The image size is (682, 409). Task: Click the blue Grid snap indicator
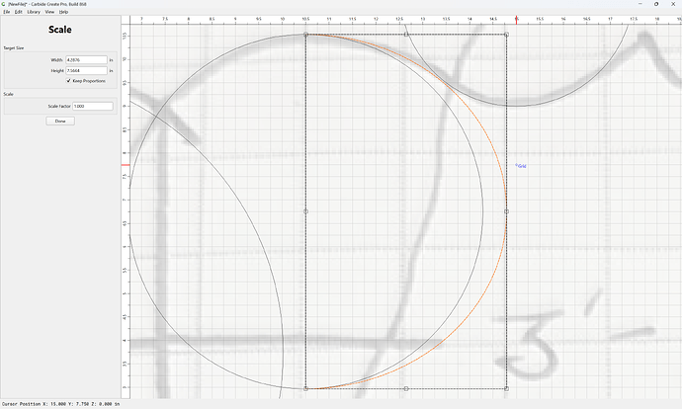tap(521, 166)
